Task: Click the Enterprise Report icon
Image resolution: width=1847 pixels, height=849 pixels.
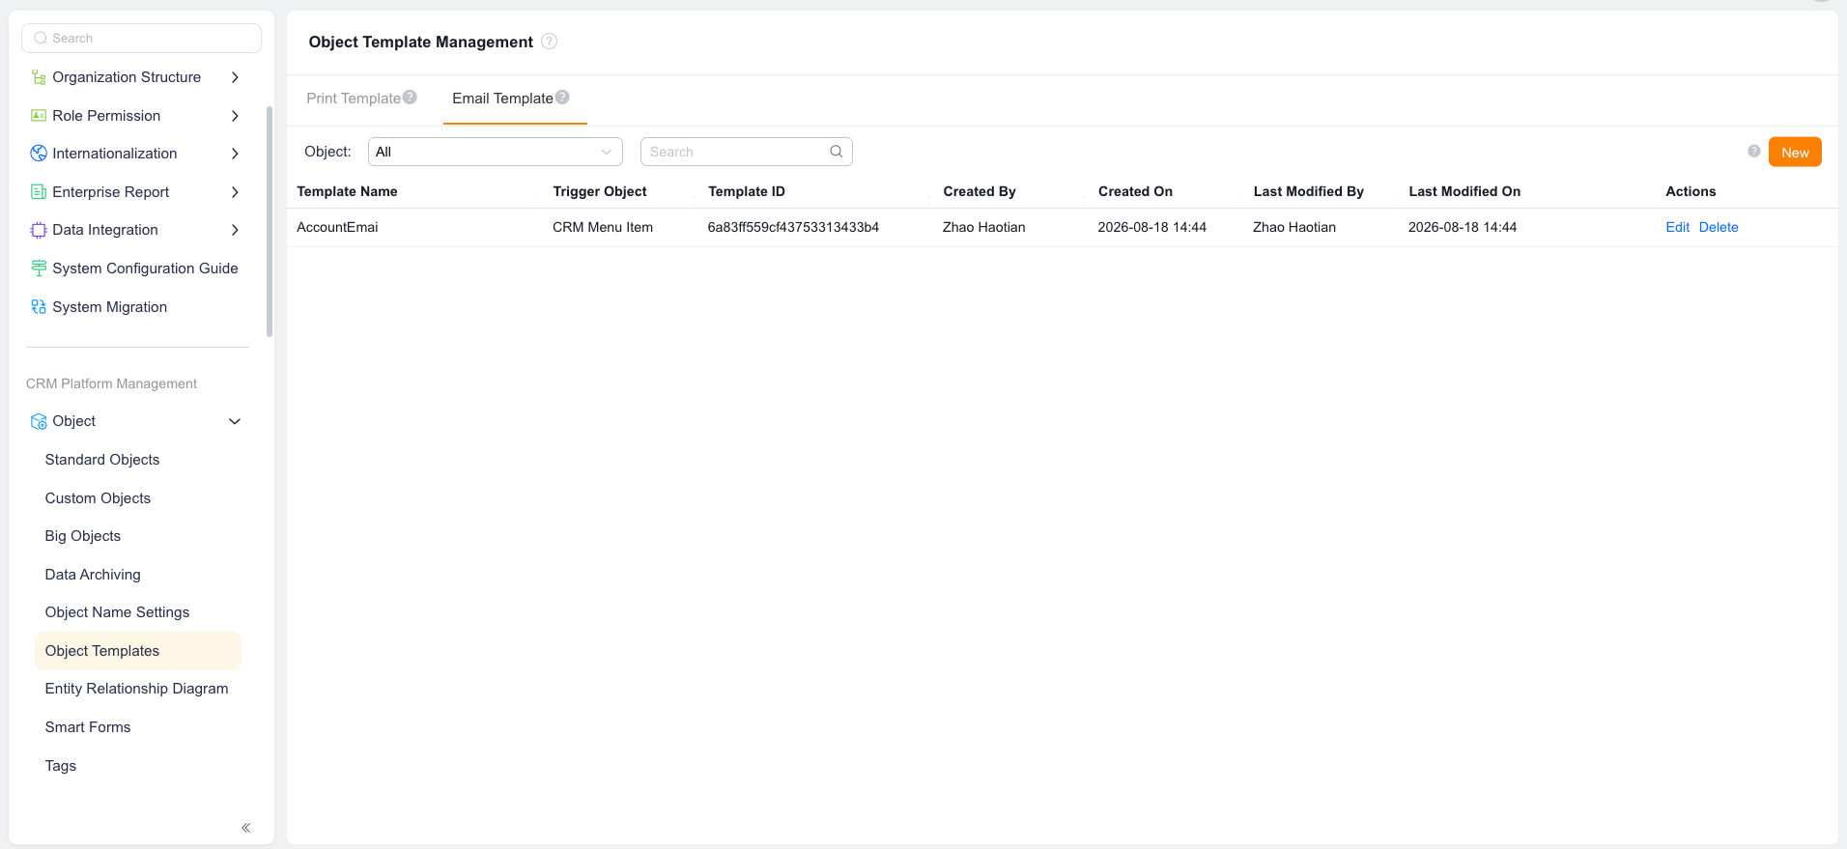Action: 39,192
